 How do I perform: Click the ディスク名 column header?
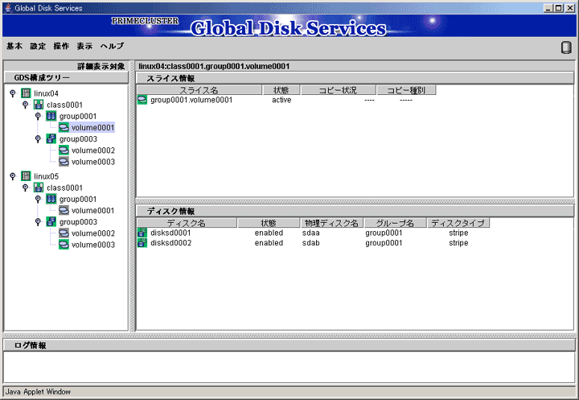(x=187, y=223)
